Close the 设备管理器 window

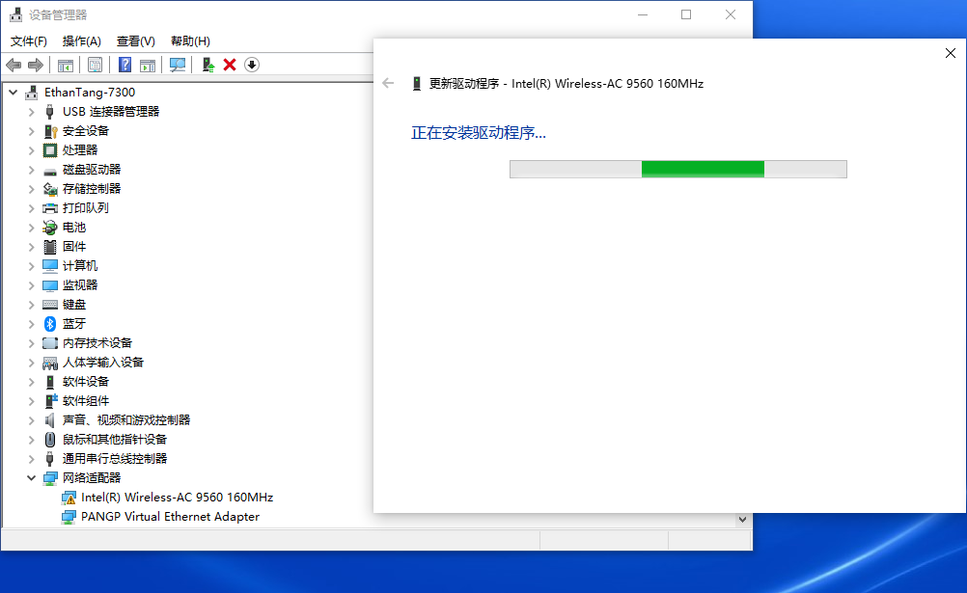pos(731,14)
